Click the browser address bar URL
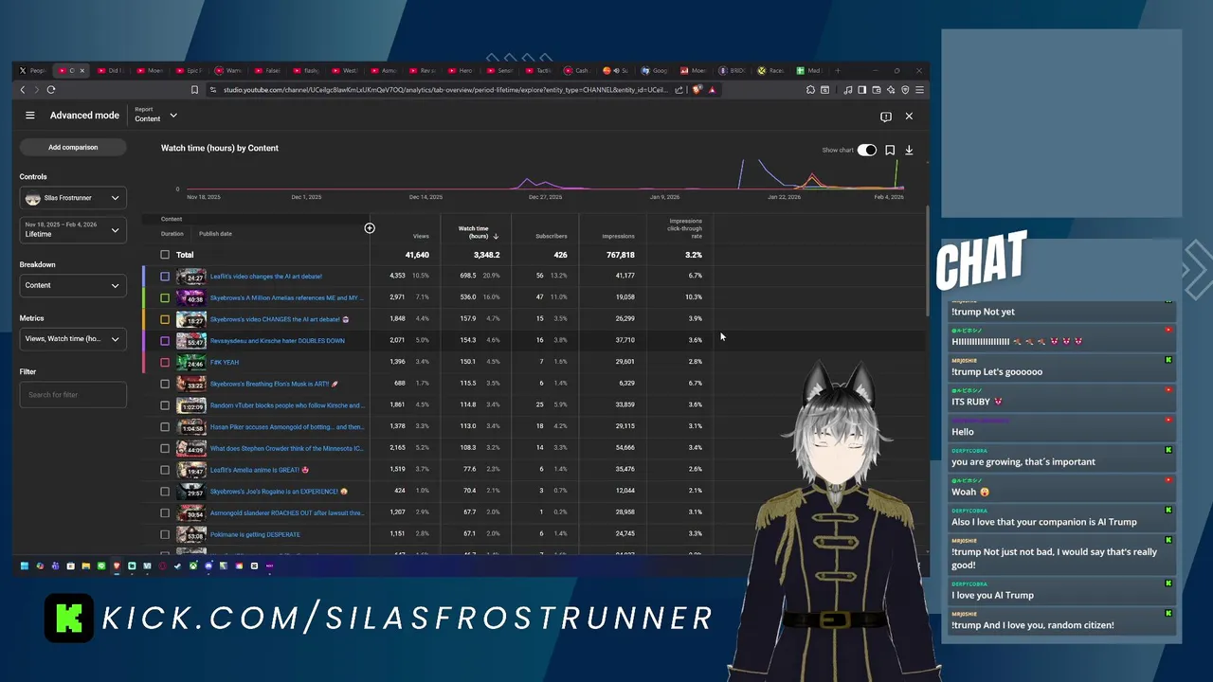 [445, 90]
